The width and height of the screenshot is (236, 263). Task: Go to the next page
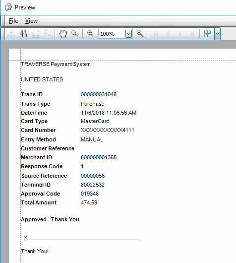pyautogui.click(x=180, y=34)
